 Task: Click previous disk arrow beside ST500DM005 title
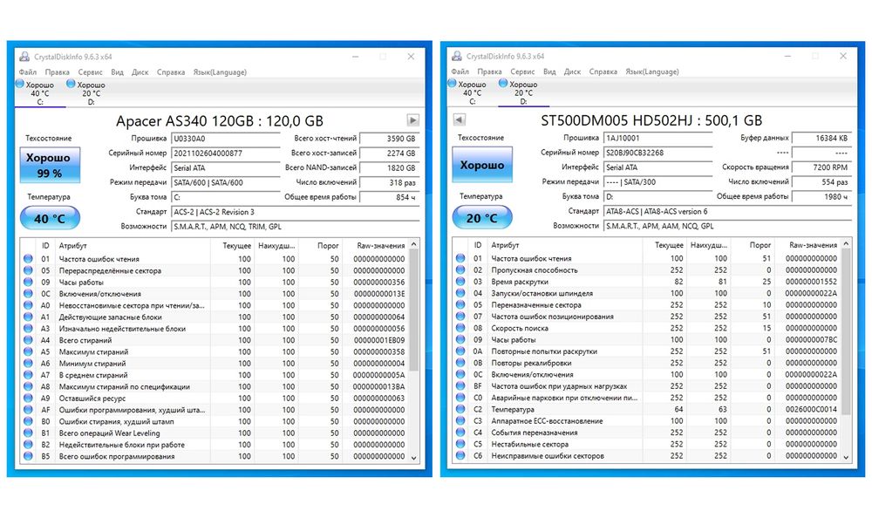460,119
